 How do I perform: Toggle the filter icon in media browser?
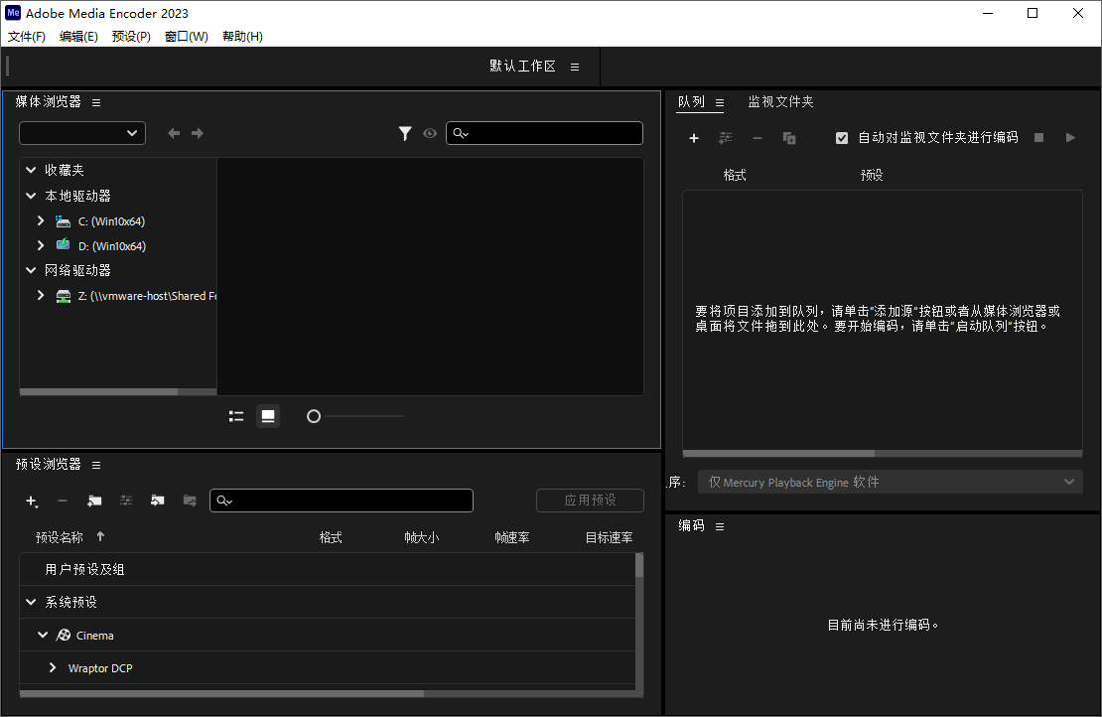pyautogui.click(x=405, y=132)
